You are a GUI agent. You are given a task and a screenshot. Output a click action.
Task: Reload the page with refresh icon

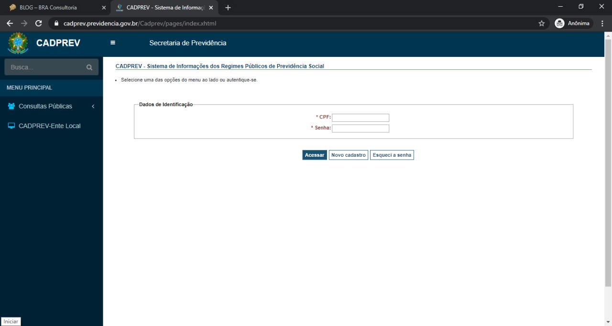[x=39, y=23]
